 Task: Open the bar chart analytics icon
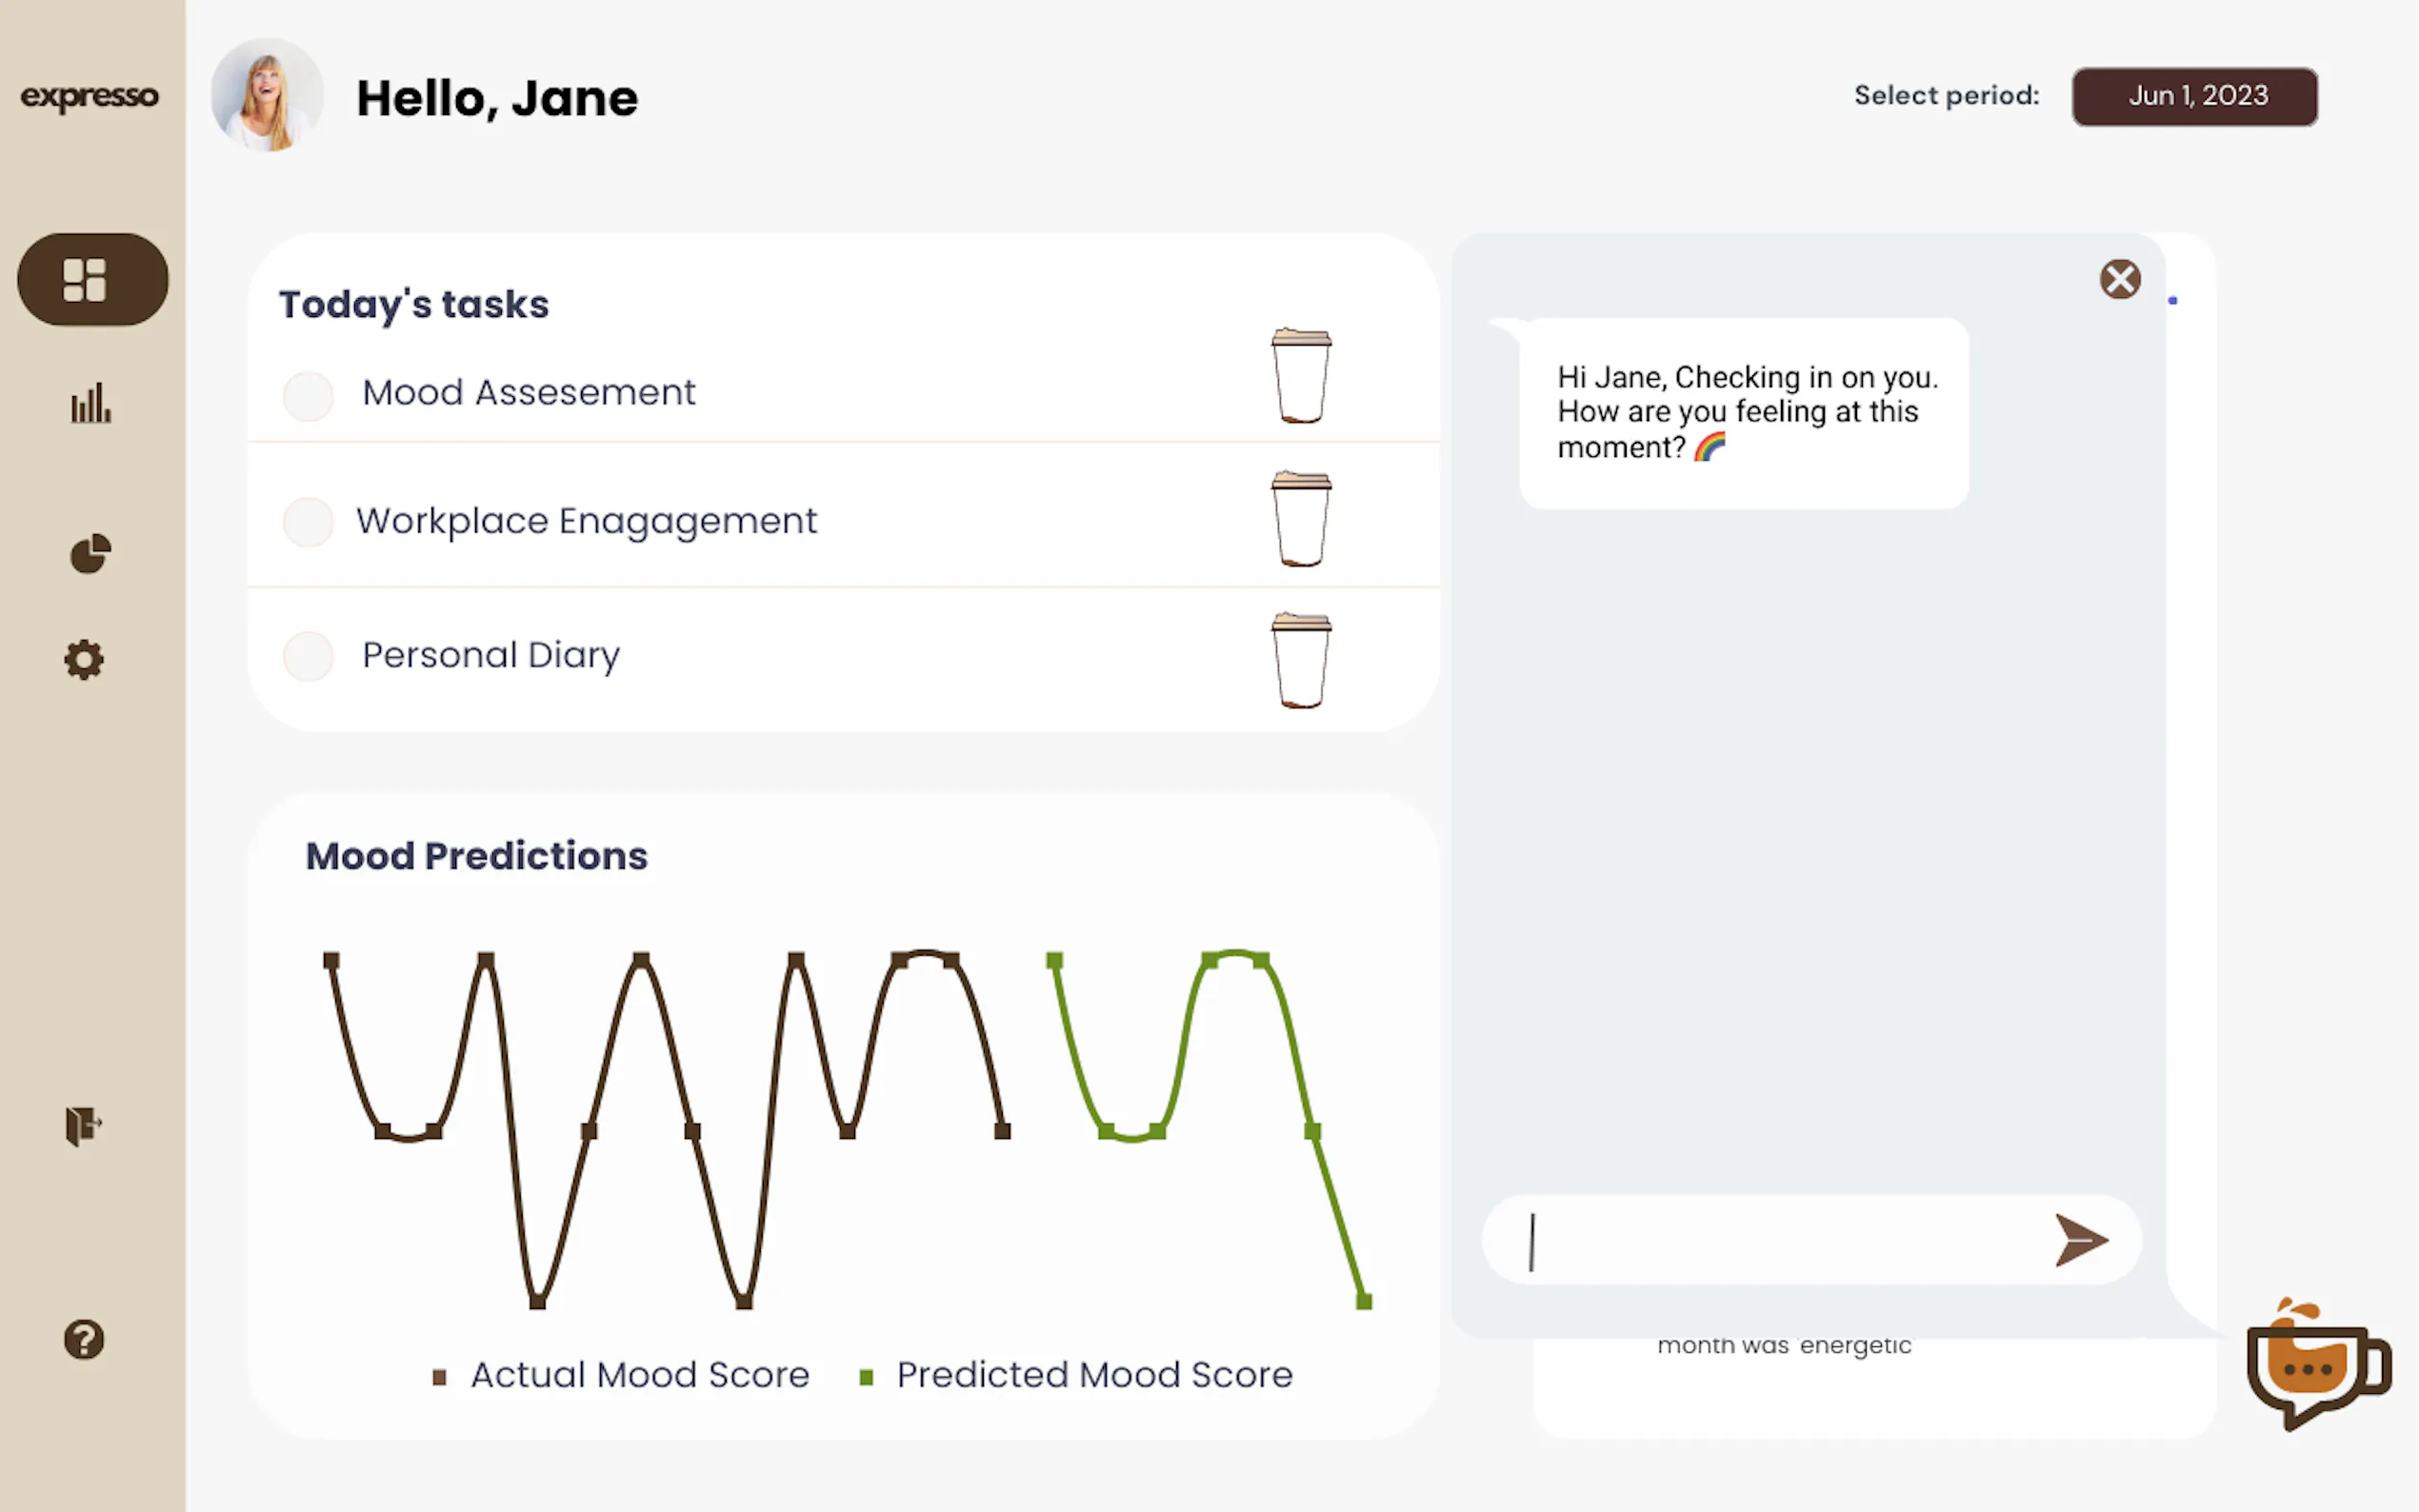pyautogui.click(x=90, y=404)
